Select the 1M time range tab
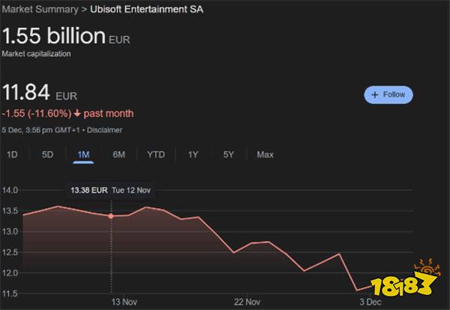Screen dimensions: 450x310 (83, 155)
